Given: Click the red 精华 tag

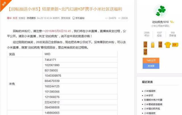Looking at the screenshot, I should [9, 18].
